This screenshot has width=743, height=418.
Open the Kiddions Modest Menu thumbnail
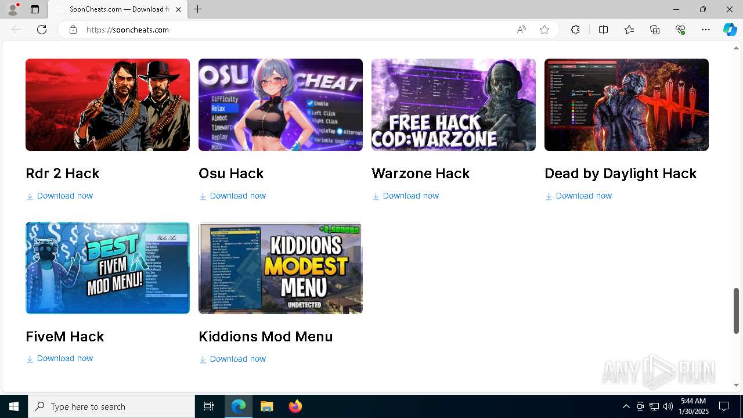click(x=280, y=268)
